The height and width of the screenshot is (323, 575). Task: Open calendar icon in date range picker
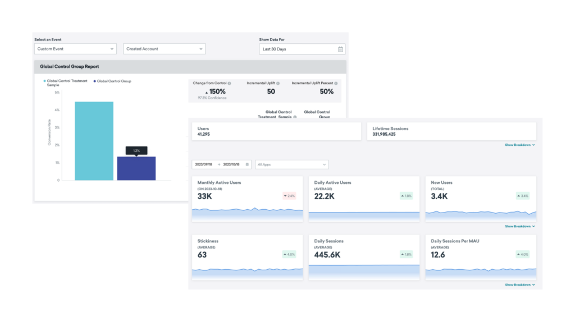(247, 164)
